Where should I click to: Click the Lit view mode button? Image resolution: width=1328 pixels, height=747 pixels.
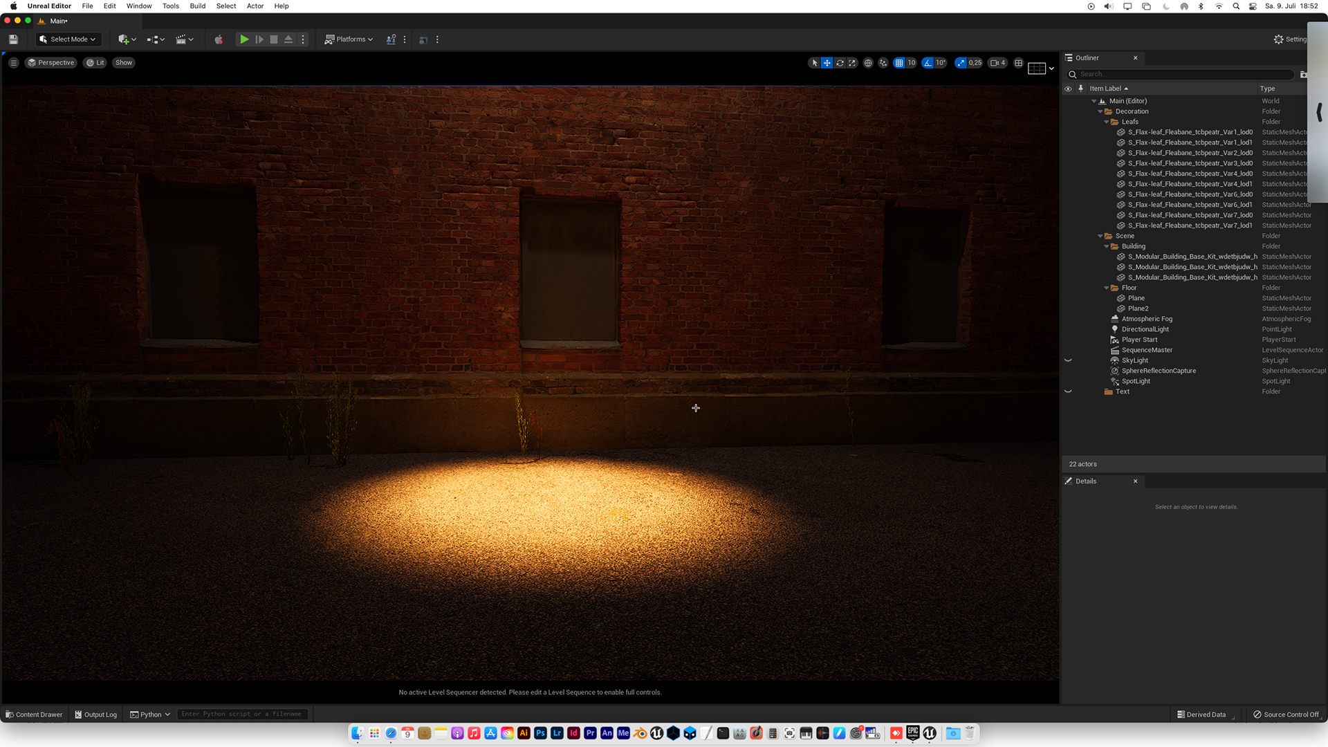tap(95, 63)
